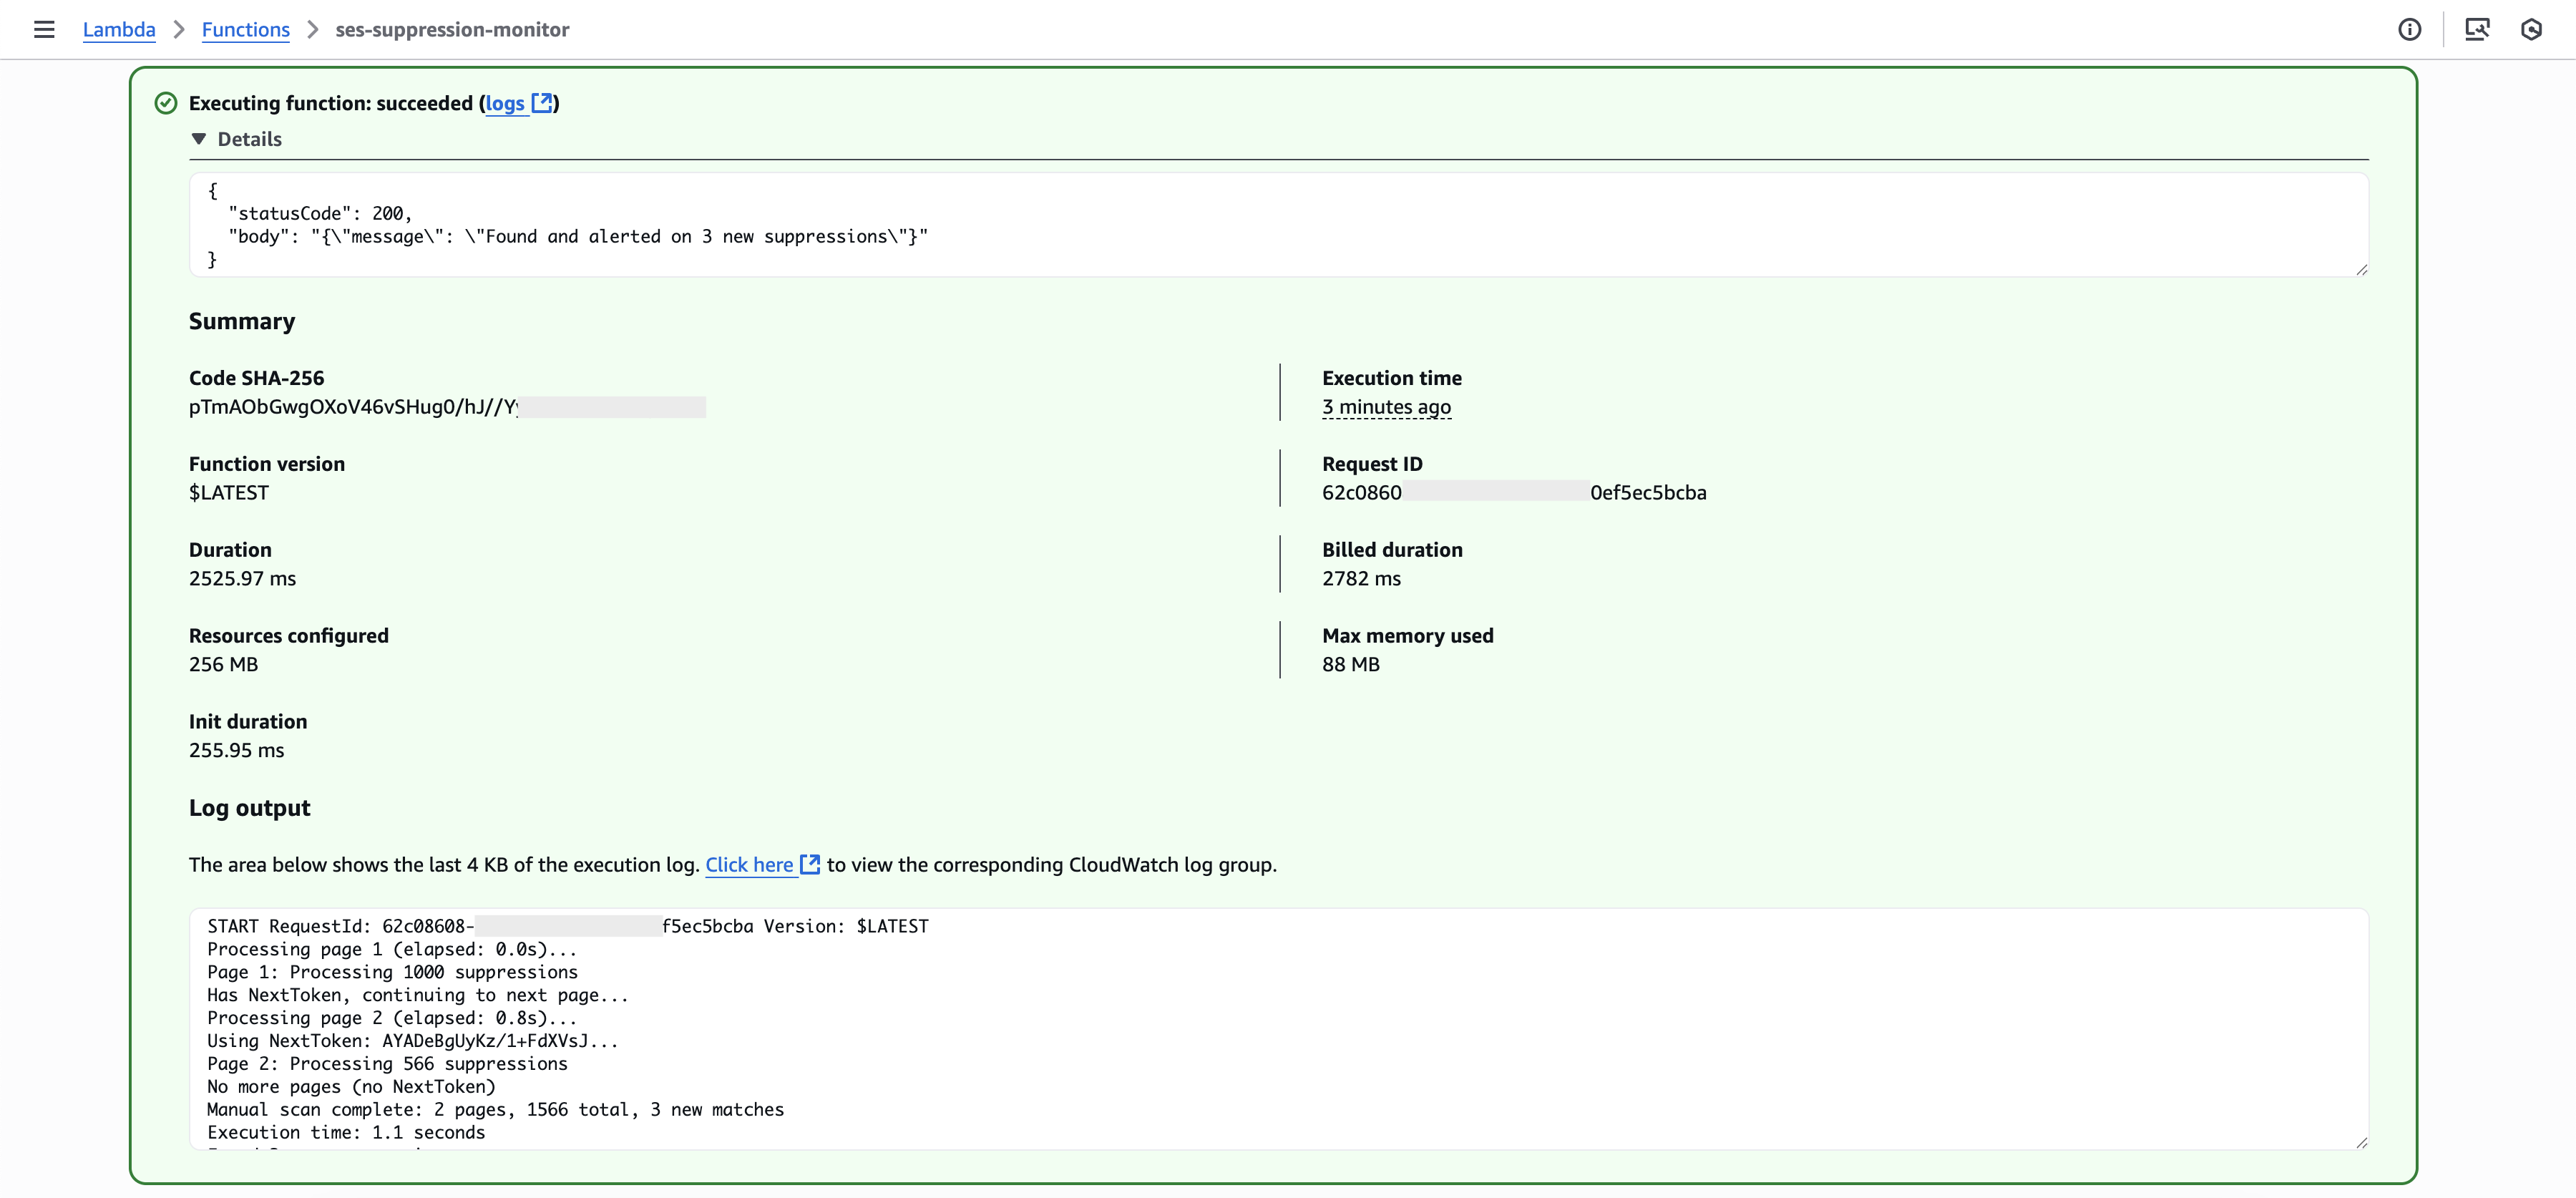Click the Function version label
The height and width of the screenshot is (1198, 2576).
[x=267, y=464]
